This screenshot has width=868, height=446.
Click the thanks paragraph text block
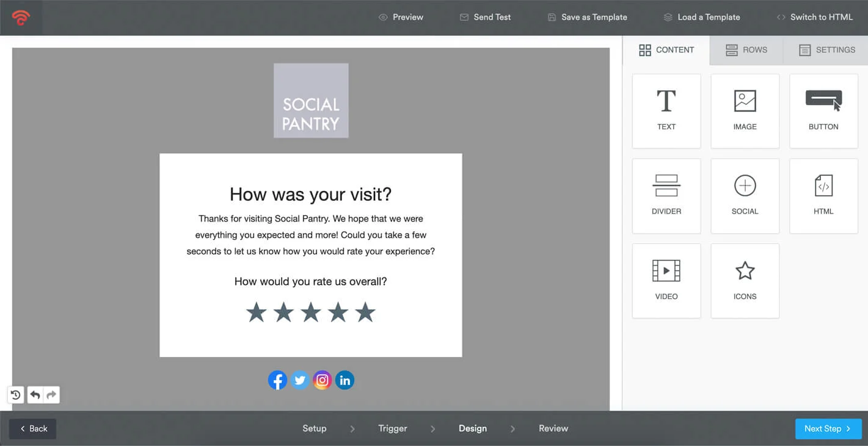(x=310, y=235)
